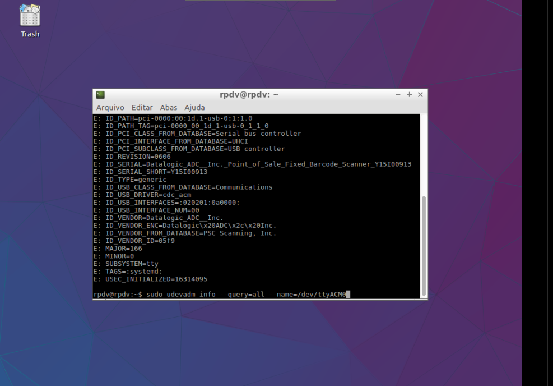The image size is (553, 386).
Task: Click 'ID_USB_INTERFACES=:020201:0a0000:' line
Action: pos(166,203)
